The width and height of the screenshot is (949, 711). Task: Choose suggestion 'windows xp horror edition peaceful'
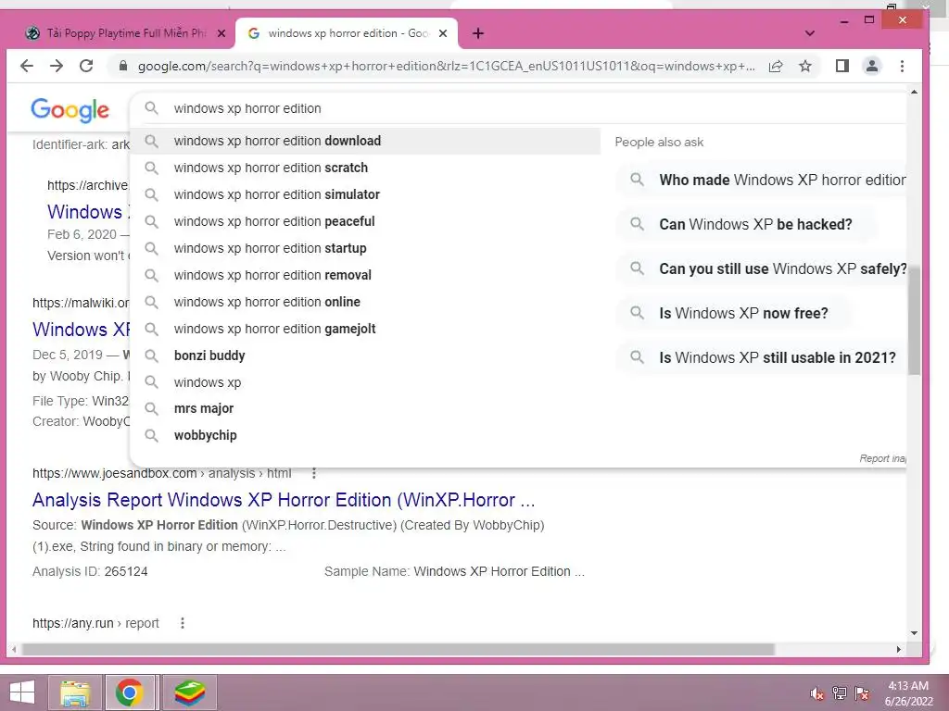[365, 221]
